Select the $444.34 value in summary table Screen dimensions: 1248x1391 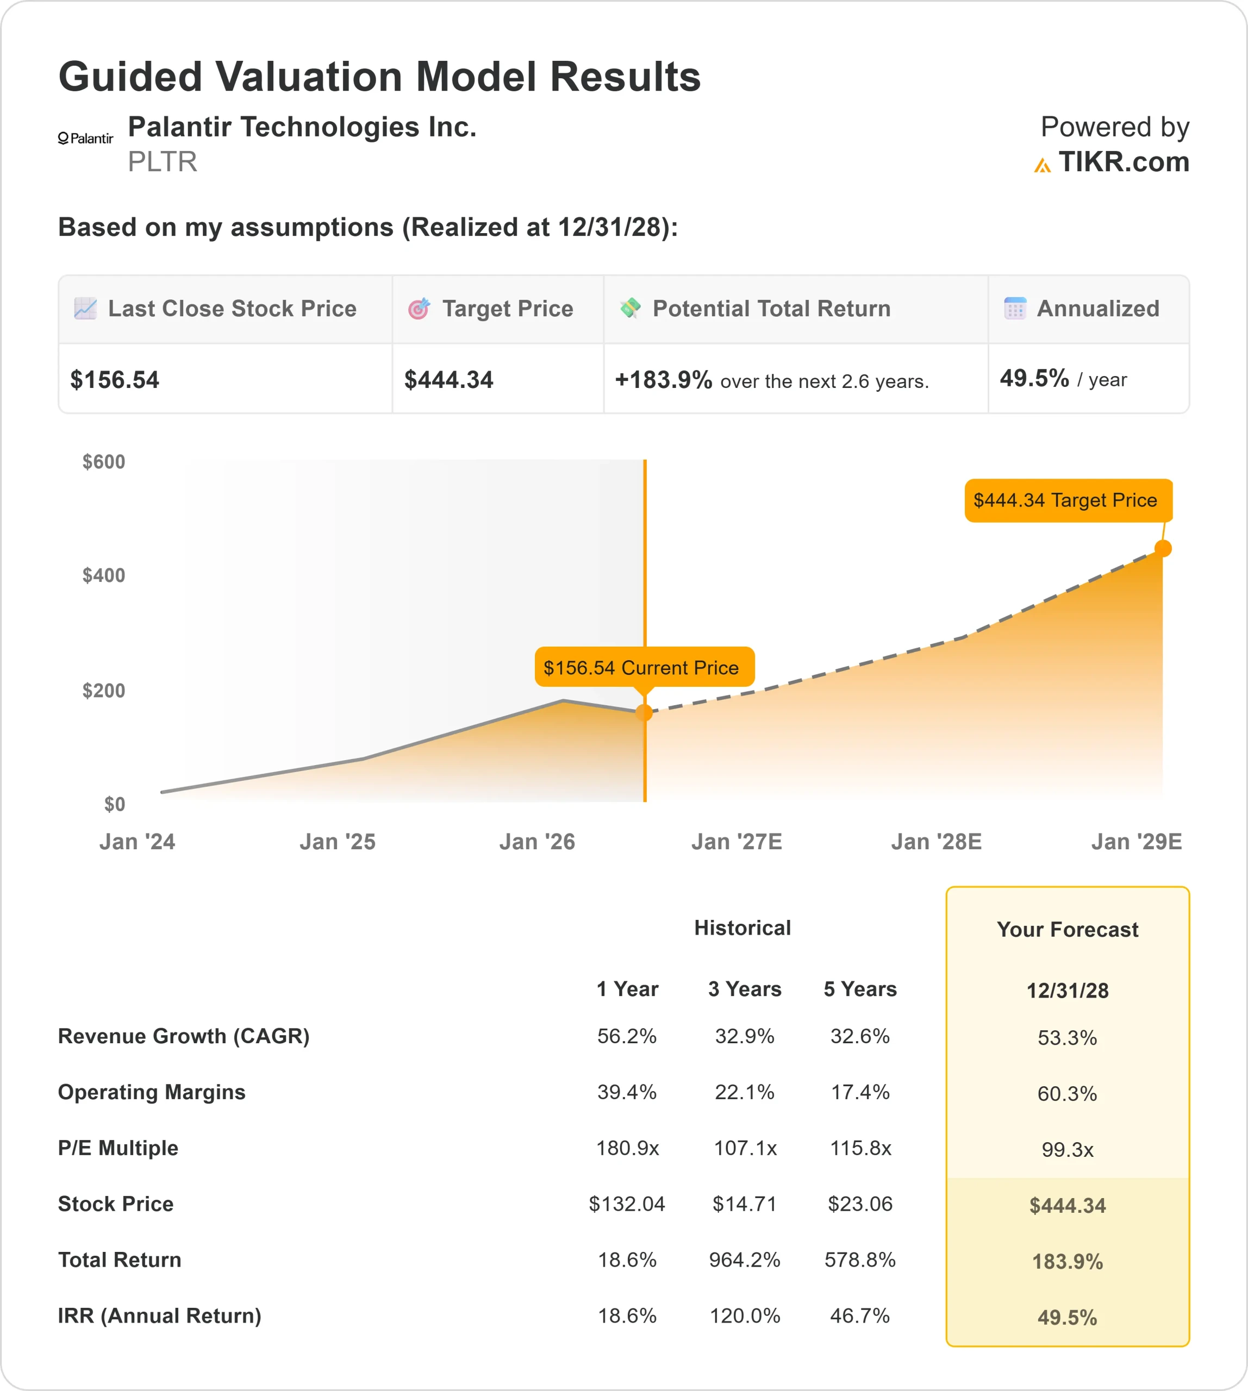pos(448,380)
